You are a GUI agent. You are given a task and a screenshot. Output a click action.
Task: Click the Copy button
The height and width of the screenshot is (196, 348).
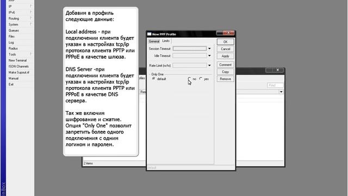coord(225,72)
